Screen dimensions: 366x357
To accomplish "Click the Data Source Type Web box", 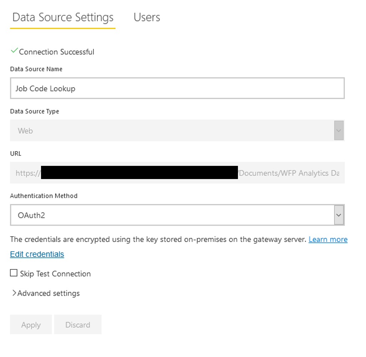I will [172, 131].
